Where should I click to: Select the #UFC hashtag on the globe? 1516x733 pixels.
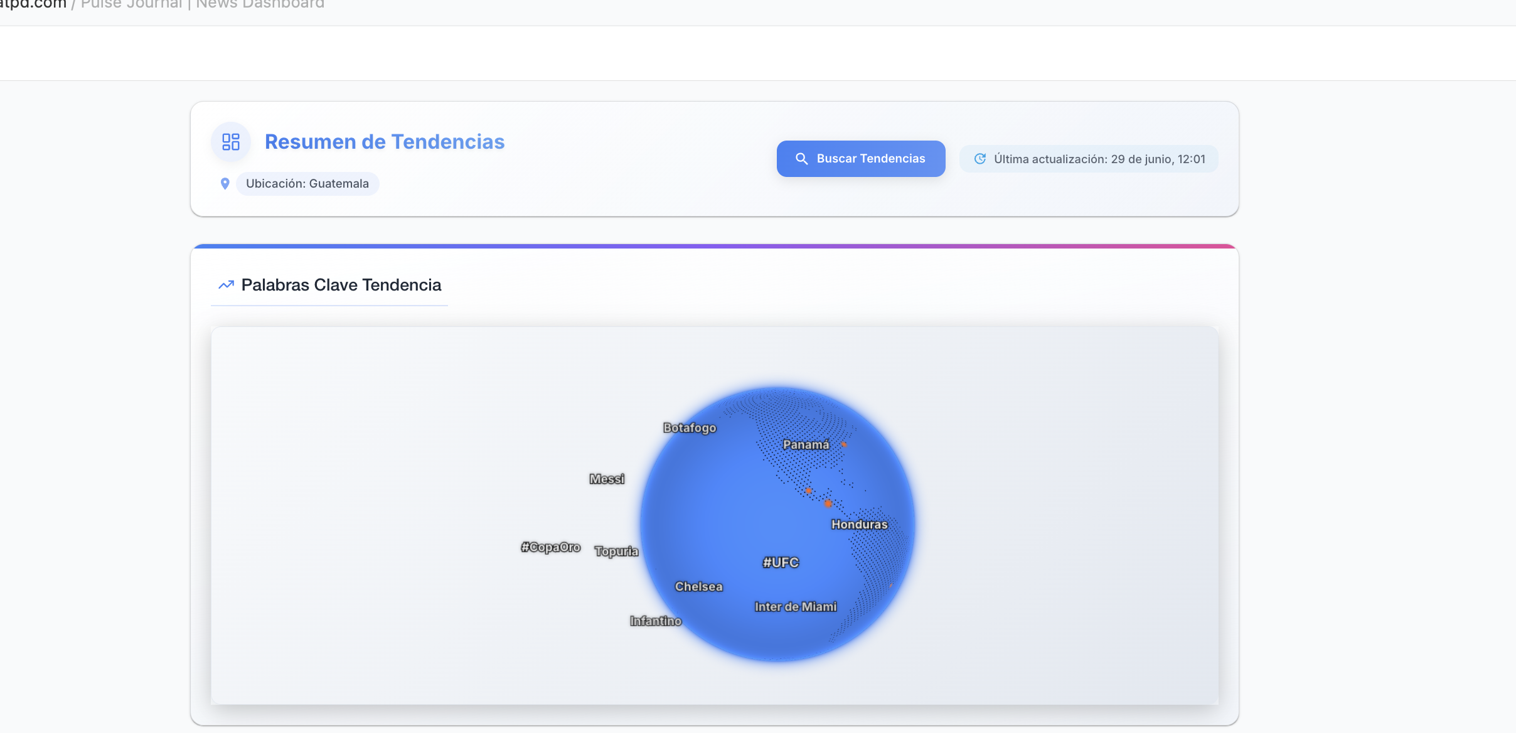781,563
